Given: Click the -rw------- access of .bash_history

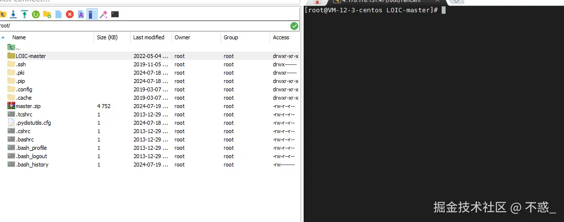Looking at the screenshot, I should 284,165.
